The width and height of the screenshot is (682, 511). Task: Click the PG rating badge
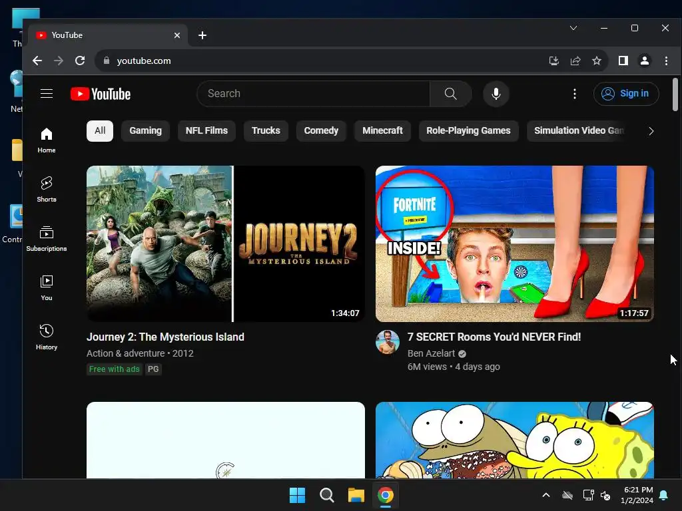153,369
